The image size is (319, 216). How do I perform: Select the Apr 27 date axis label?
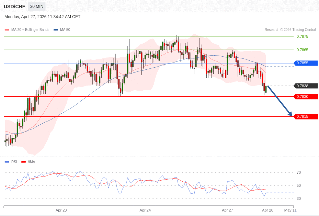click(227, 210)
